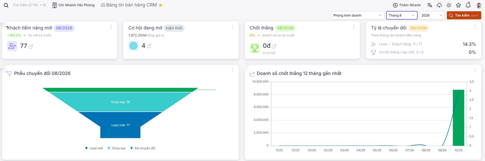Screen dimensions: 485x161
Task: Open external link icon next to 4 opportunities
Action: click(149, 46)
